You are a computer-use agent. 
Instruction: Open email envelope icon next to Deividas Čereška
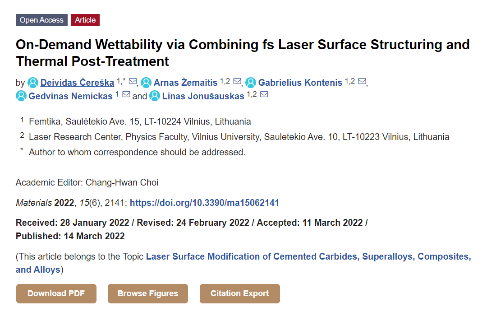[x=133, y=81]
